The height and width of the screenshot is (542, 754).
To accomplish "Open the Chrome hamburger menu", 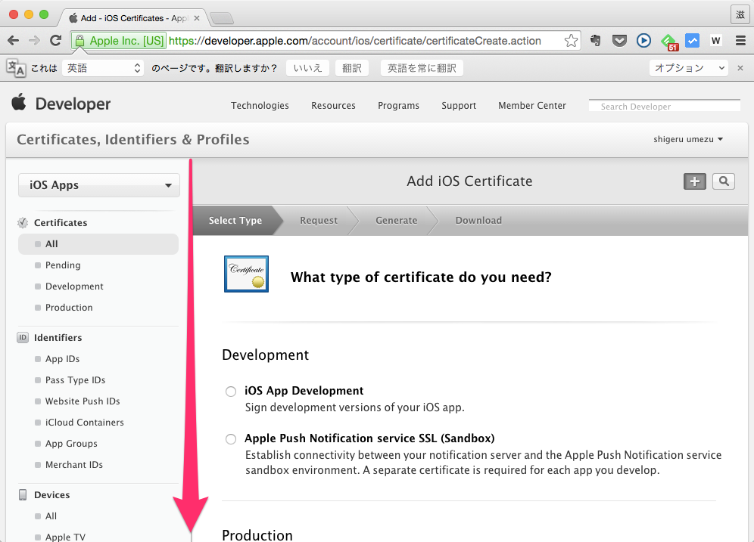I will coord(740,41).
